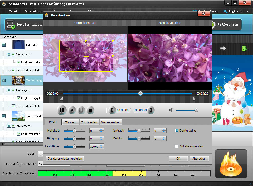Image resolution: width=253 pixels, height=186 pixels.
Task: Check the Auf alle anwenden option
Action: [177, 146]
